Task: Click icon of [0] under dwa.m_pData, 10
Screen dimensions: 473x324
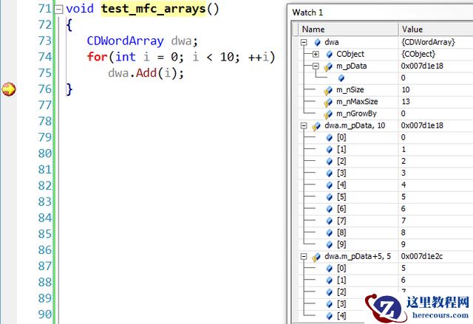Action: (330, 138)
